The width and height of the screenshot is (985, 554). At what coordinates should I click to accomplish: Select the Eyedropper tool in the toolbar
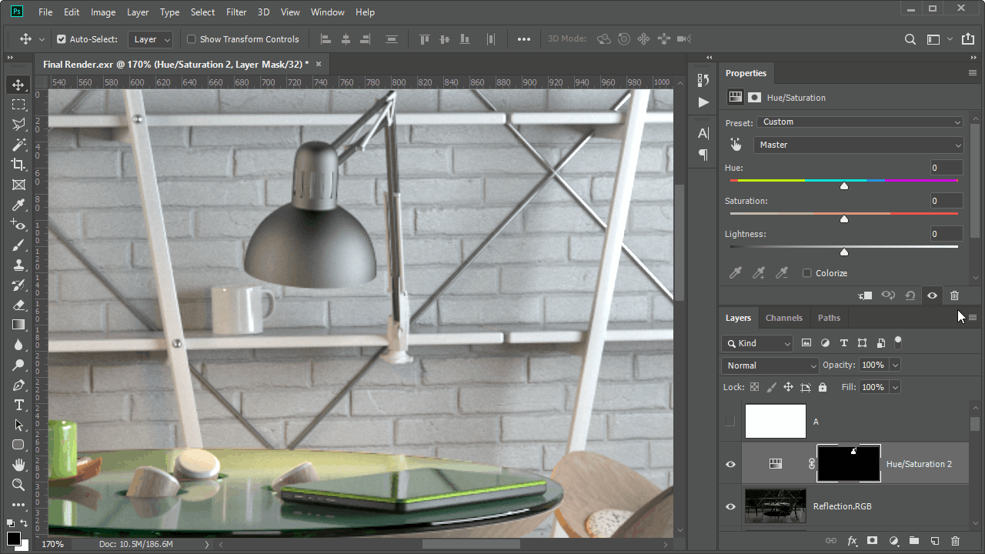pos(18,205)
